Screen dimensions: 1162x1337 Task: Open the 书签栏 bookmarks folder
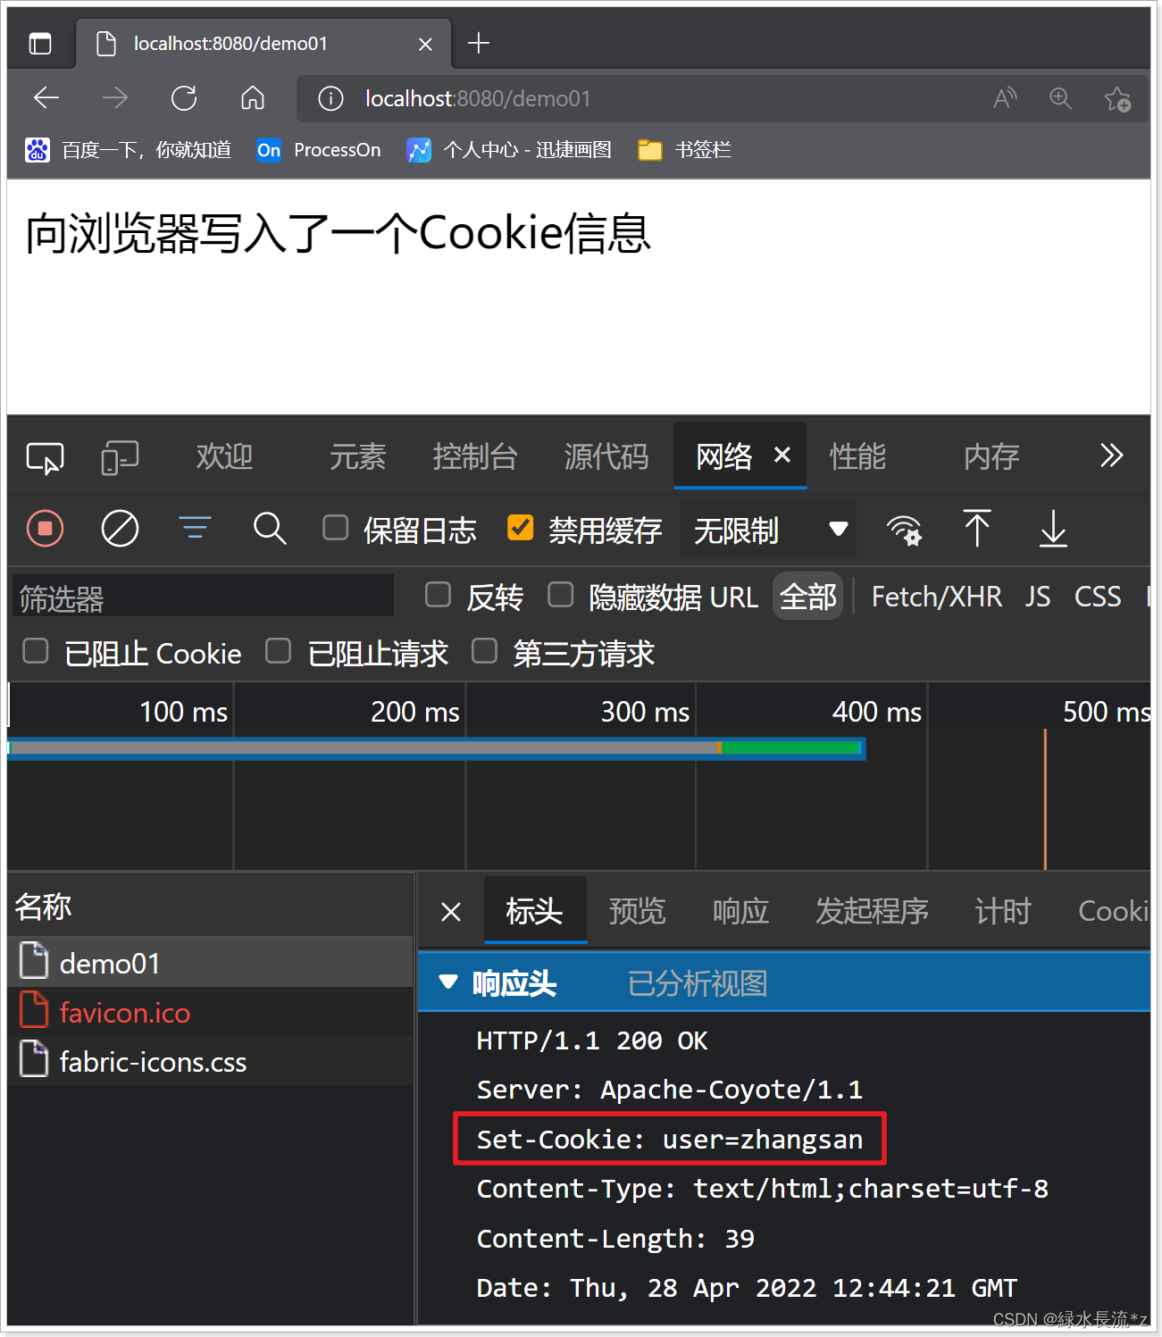click(x=685, y=150)
